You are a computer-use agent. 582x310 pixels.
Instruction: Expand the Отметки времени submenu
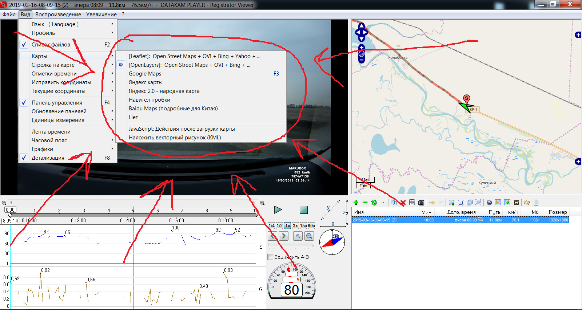[x=68, y=74]
